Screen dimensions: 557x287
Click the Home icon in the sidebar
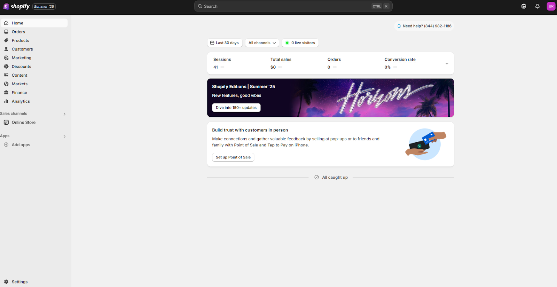pyautogui.click(x=6, y=23)
